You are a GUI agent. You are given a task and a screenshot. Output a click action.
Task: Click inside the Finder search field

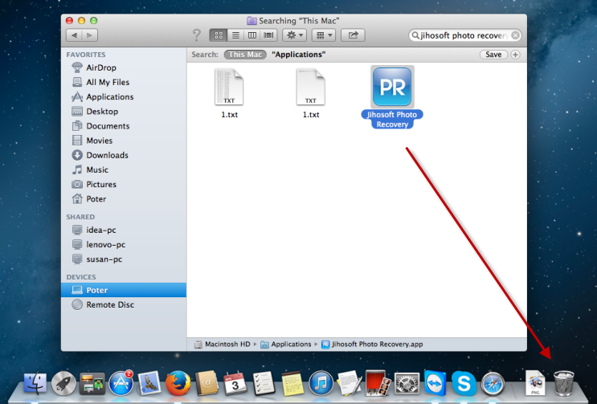click(x=464, y=35)
